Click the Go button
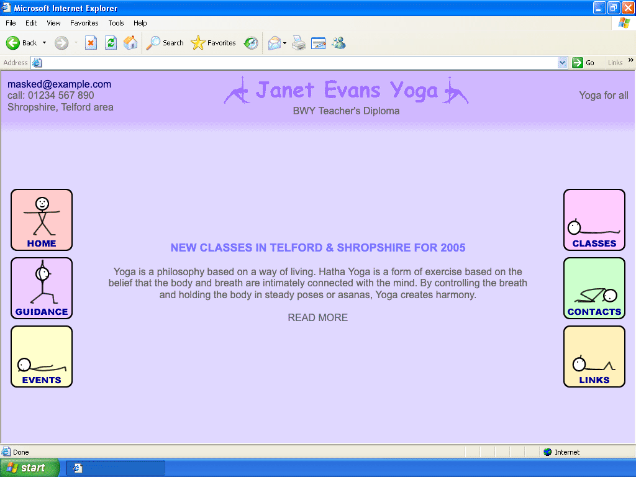The width and height of the screenshot is (636, 477). pos(583,63)
